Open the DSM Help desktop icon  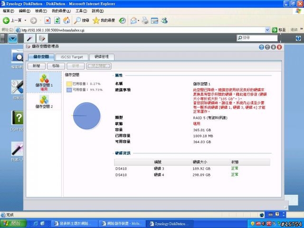click(18, 118)
